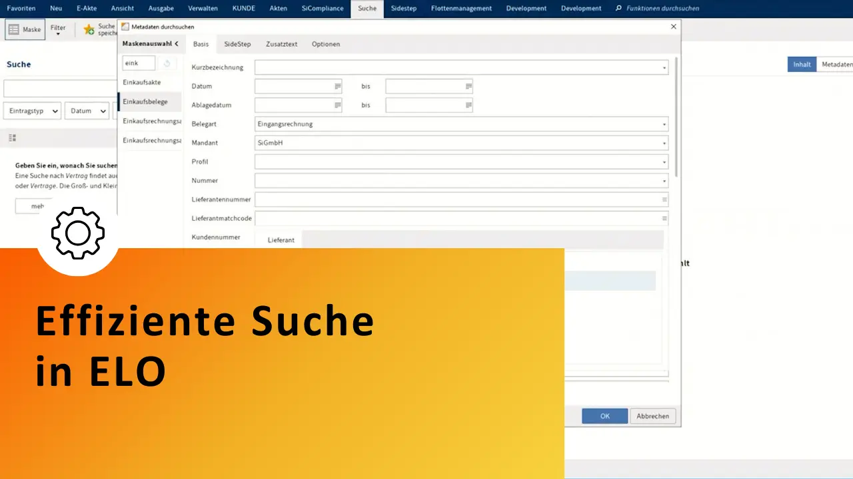Click the Lieferantmatchcode input field
This screenshot has width=853, height=479.
pyautogui.click(x=461, y=218)
